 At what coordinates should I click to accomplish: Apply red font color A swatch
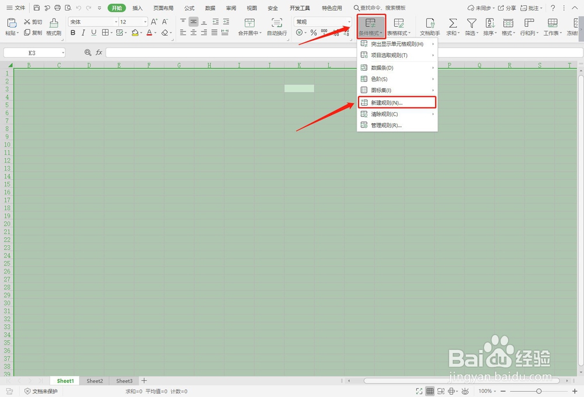[150, 33]
